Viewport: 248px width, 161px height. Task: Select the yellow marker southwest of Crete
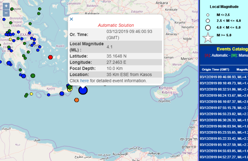[x=32, y=94]
